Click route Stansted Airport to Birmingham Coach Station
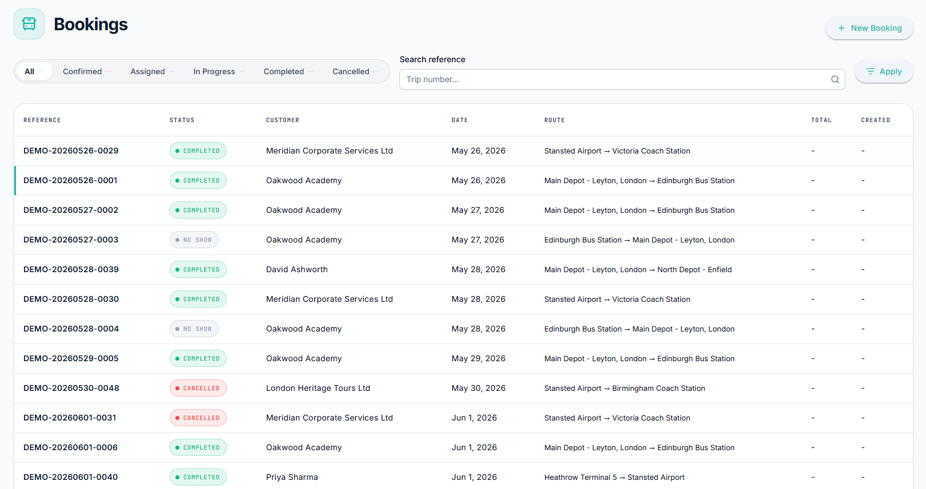Image resolution: width=926 pixels, height=489 pixels. [625, 388]
